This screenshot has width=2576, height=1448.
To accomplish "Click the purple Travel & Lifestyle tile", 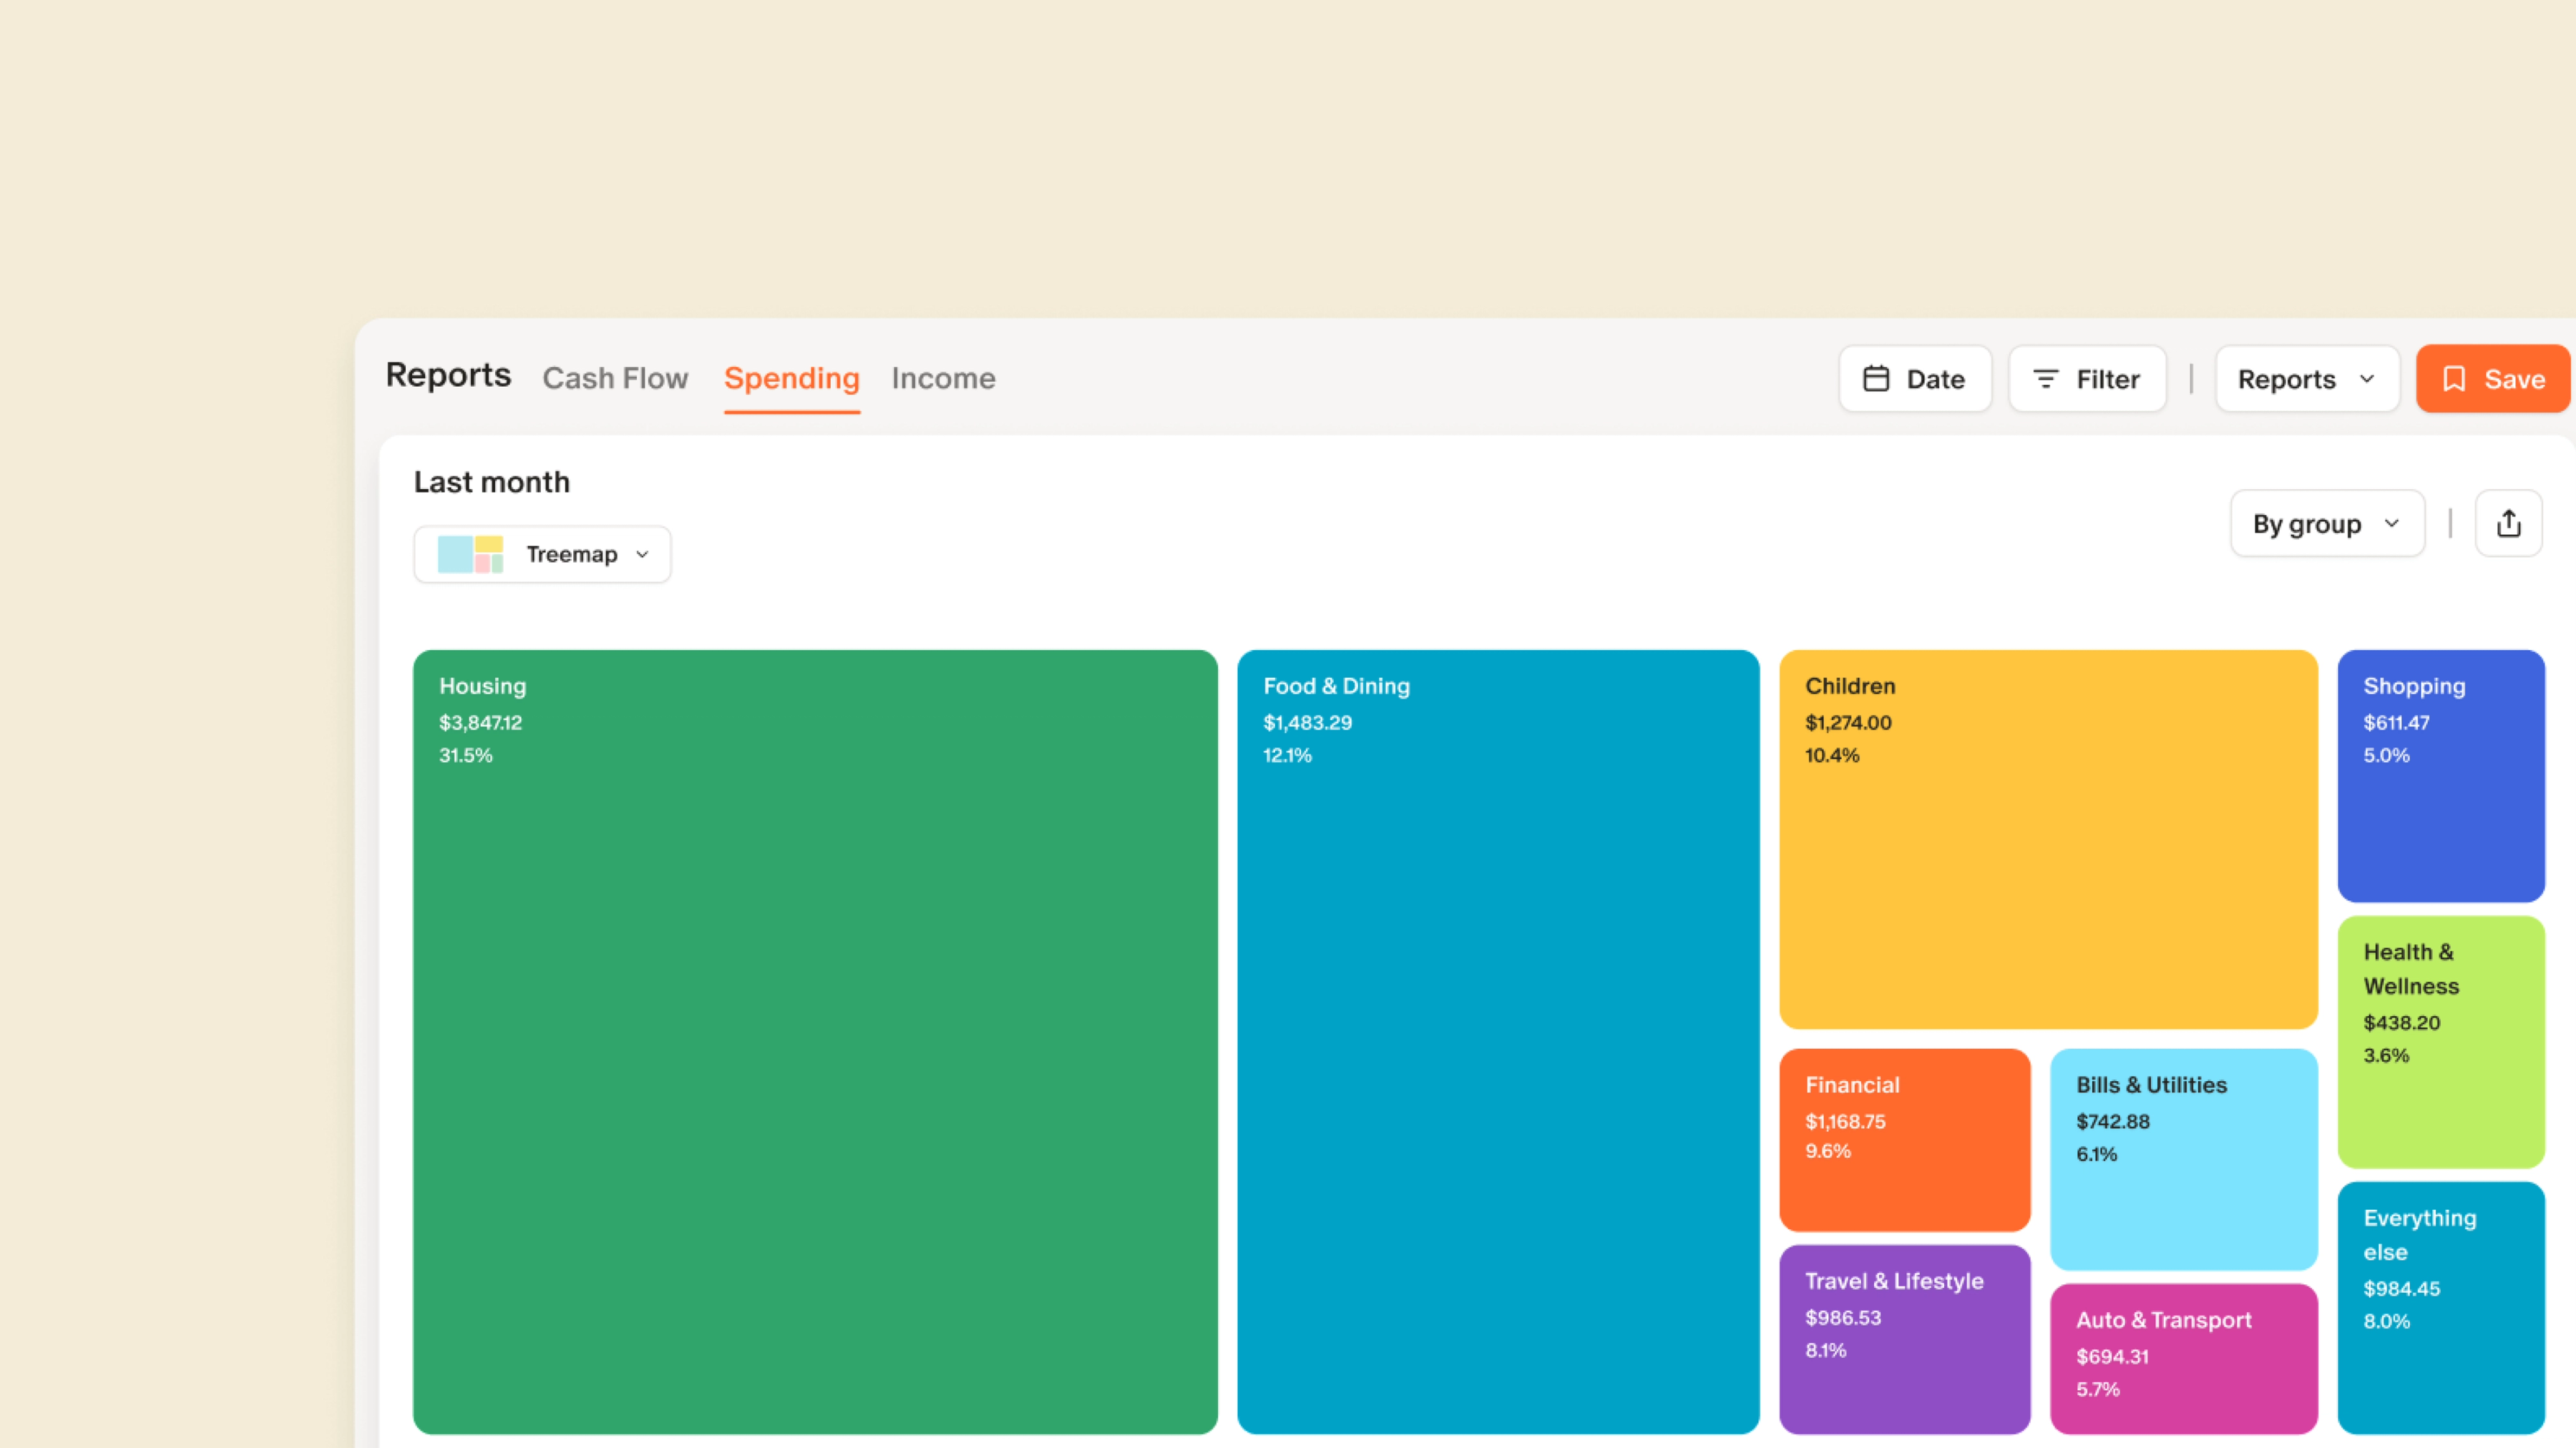I will 1905,1339.
